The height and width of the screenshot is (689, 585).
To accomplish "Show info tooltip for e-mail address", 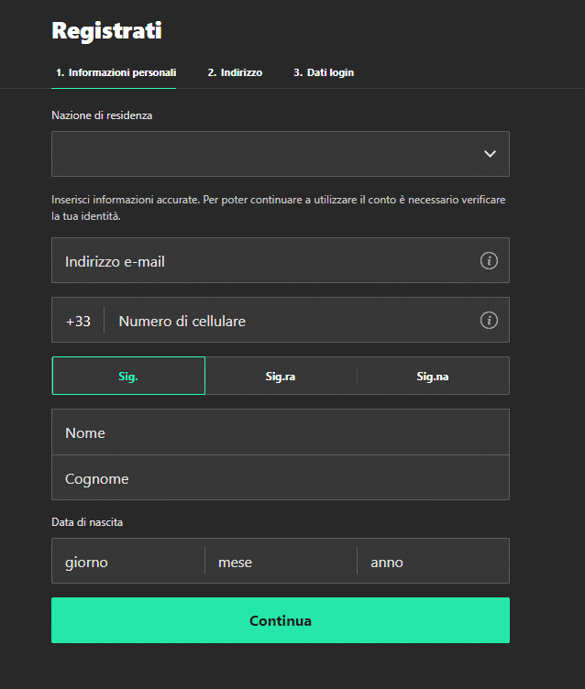I will pyautogui.click(x=489, y=260).
